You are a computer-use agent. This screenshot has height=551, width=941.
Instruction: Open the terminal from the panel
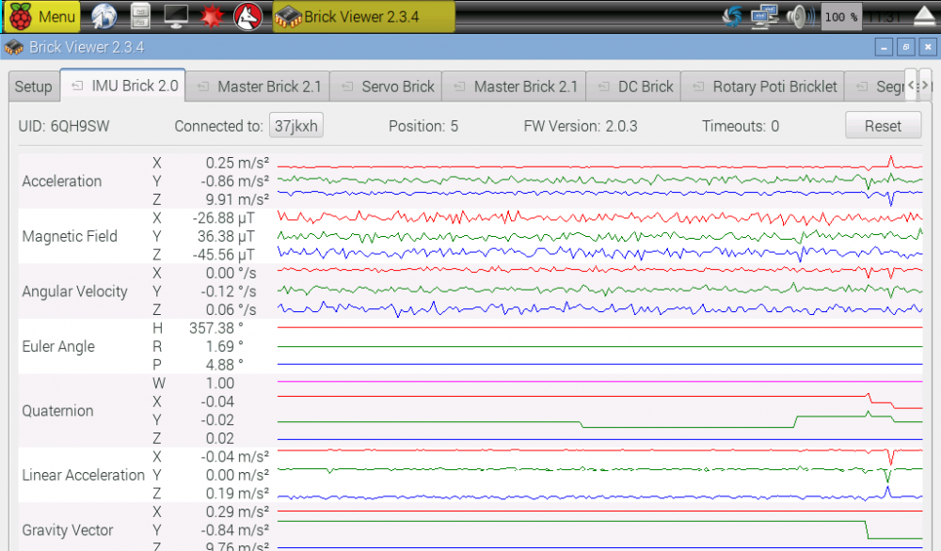176,16
